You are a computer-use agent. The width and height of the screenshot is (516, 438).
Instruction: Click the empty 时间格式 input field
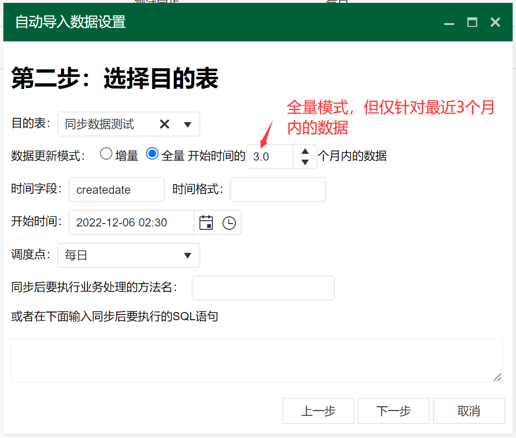[x=278, y=190]
